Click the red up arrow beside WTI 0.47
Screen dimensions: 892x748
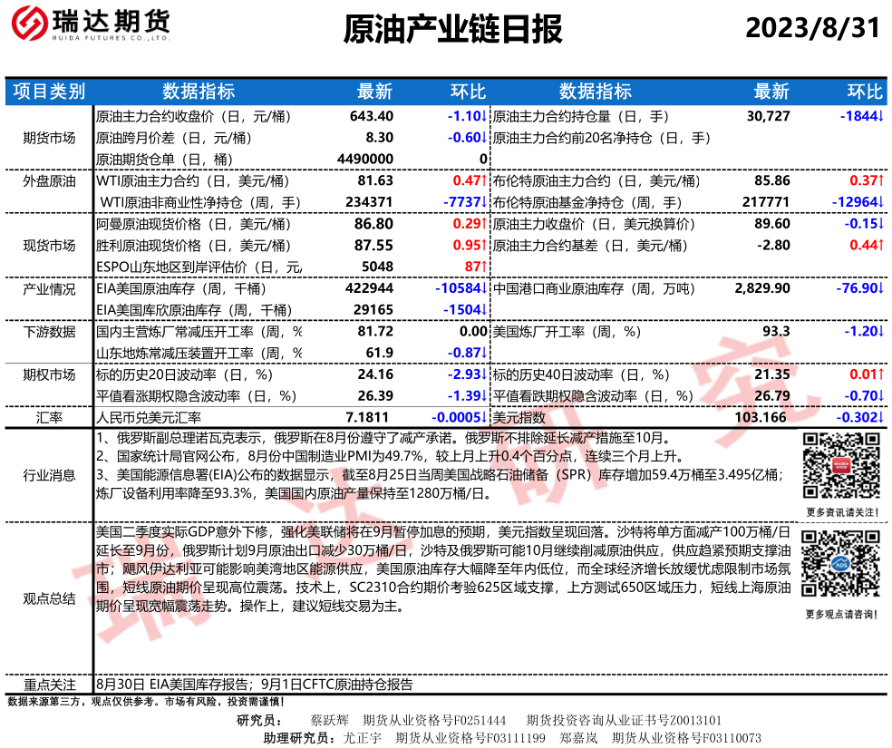coord(485,181)
